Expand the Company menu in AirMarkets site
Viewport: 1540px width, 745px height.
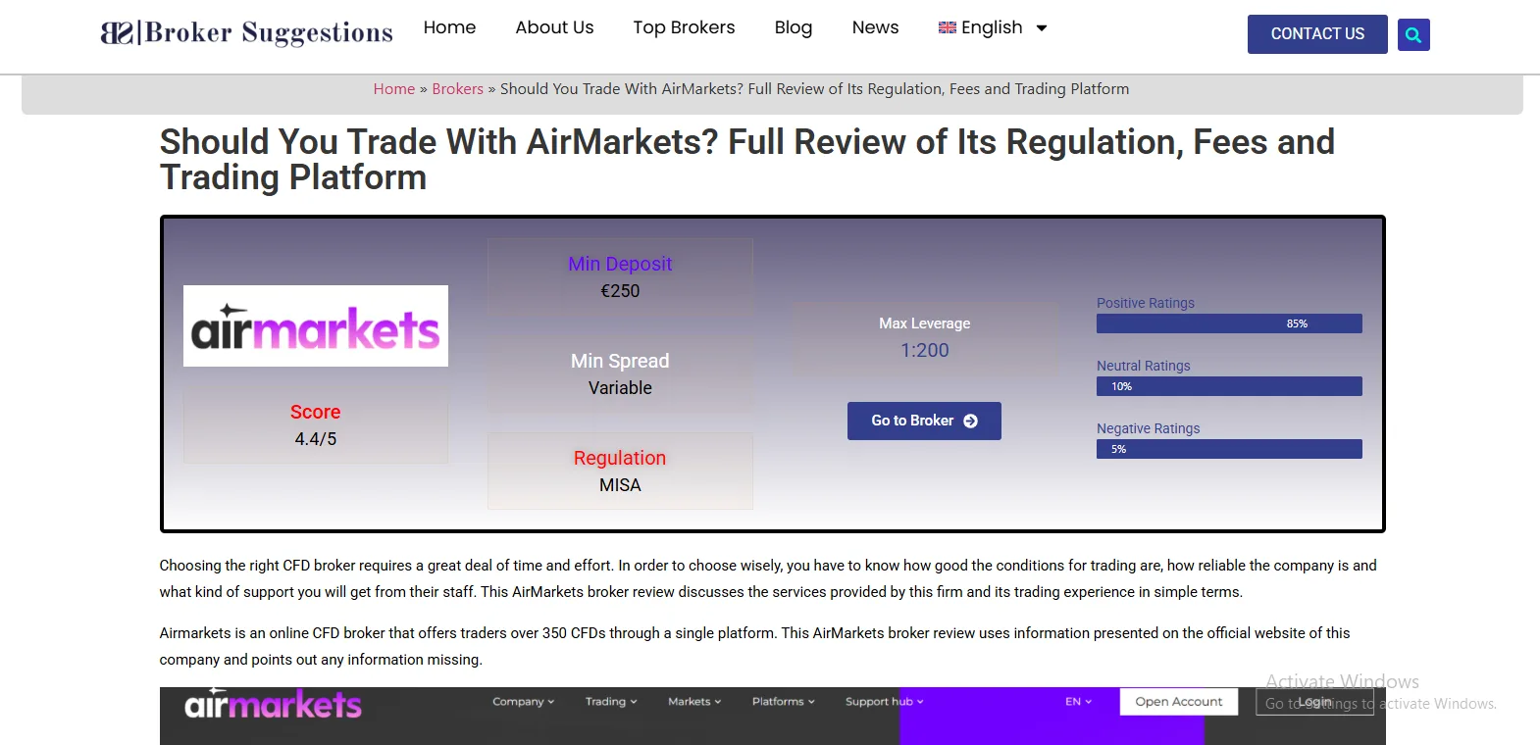(524, 702)
